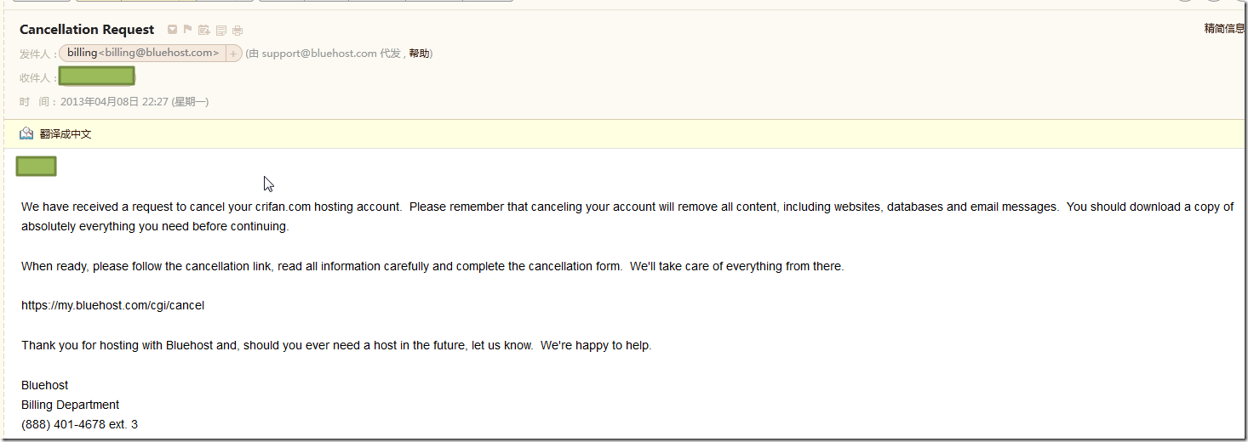Flag the Cancellation Request email

pos(188,30)
